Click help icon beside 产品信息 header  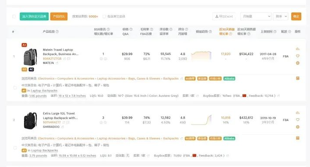(57, 32)
